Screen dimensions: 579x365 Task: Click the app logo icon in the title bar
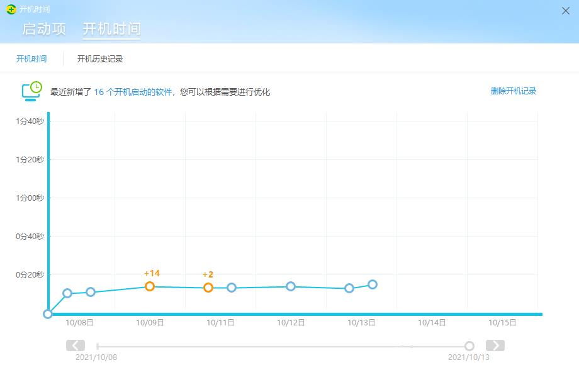[11, 8]
